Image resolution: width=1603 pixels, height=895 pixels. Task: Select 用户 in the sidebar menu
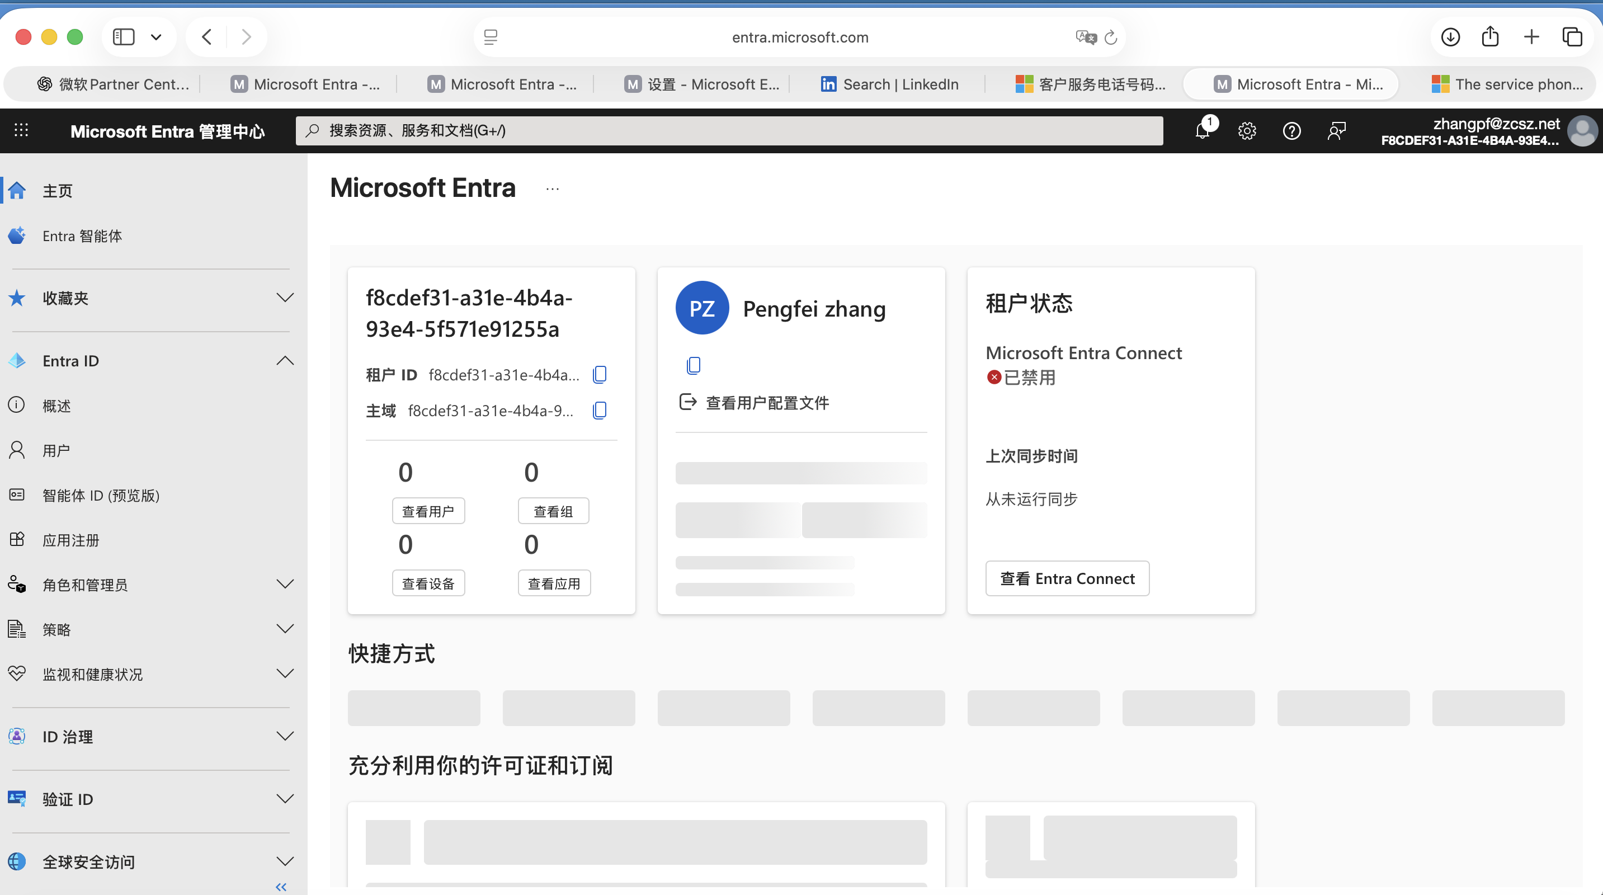56,451
